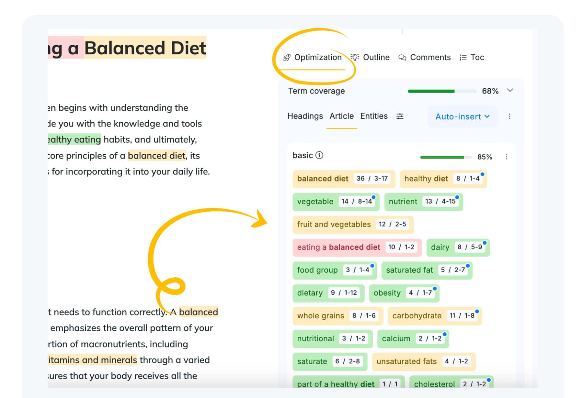Select the Article tab
583x398 pixels.
(341, 116)
